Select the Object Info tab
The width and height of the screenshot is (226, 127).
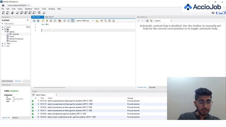click(x=6, y=117)
